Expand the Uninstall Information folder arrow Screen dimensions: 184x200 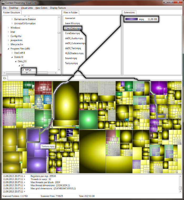pyautogui.click(x=12, y=23)
